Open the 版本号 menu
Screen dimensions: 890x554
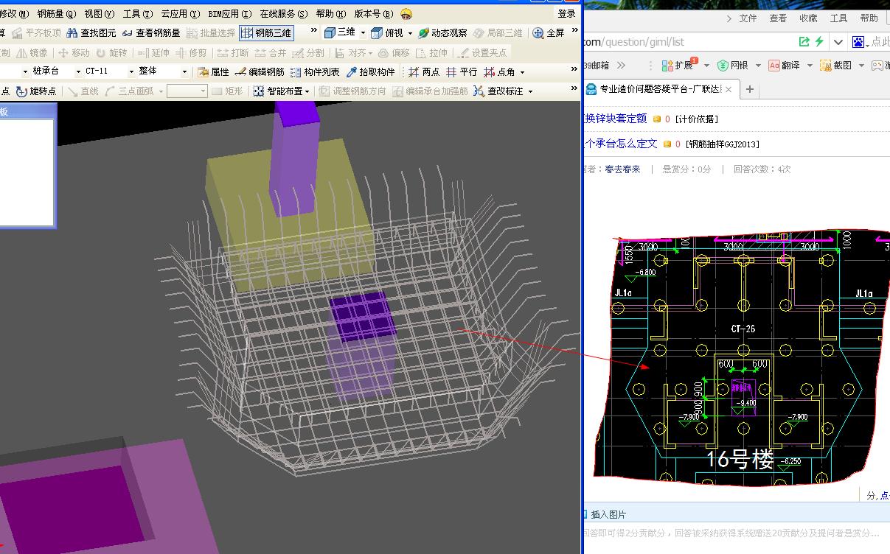[374, 13]
